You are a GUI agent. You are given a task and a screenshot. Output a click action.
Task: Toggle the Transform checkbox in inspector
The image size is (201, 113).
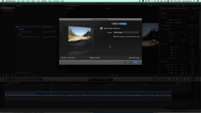pyautogui.click(x=161, y=29)
